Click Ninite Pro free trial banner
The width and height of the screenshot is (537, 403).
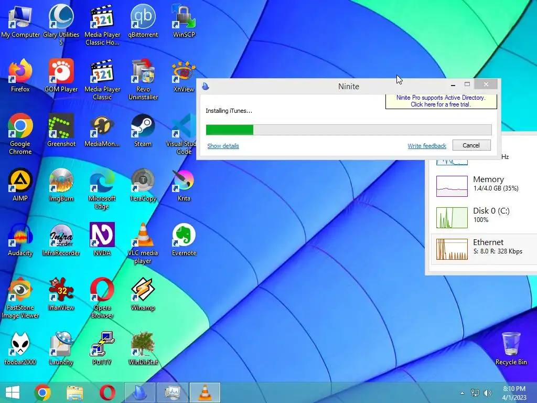(441, 101)
